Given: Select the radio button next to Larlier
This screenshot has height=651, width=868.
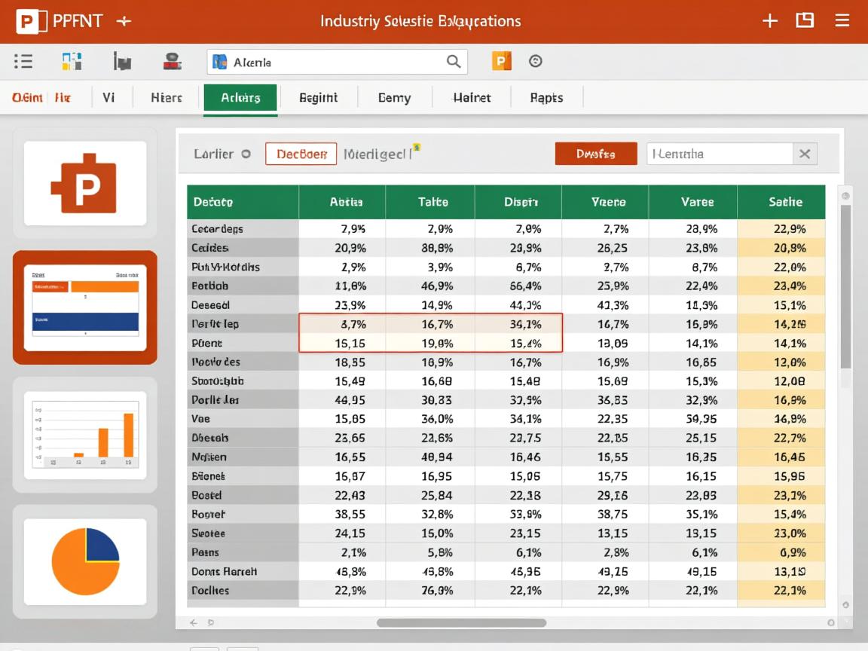Looking at the screenshot, I should tap(246, 154).
